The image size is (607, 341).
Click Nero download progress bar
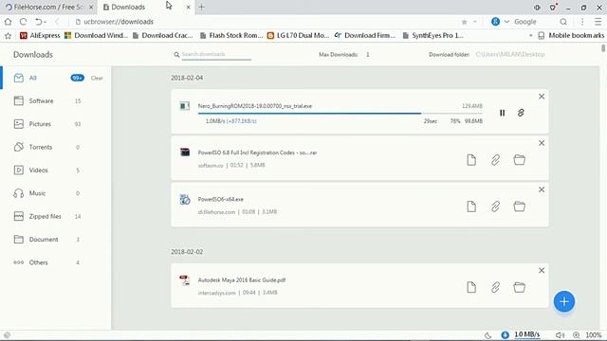pyautogui.click(x=340, y=114)
